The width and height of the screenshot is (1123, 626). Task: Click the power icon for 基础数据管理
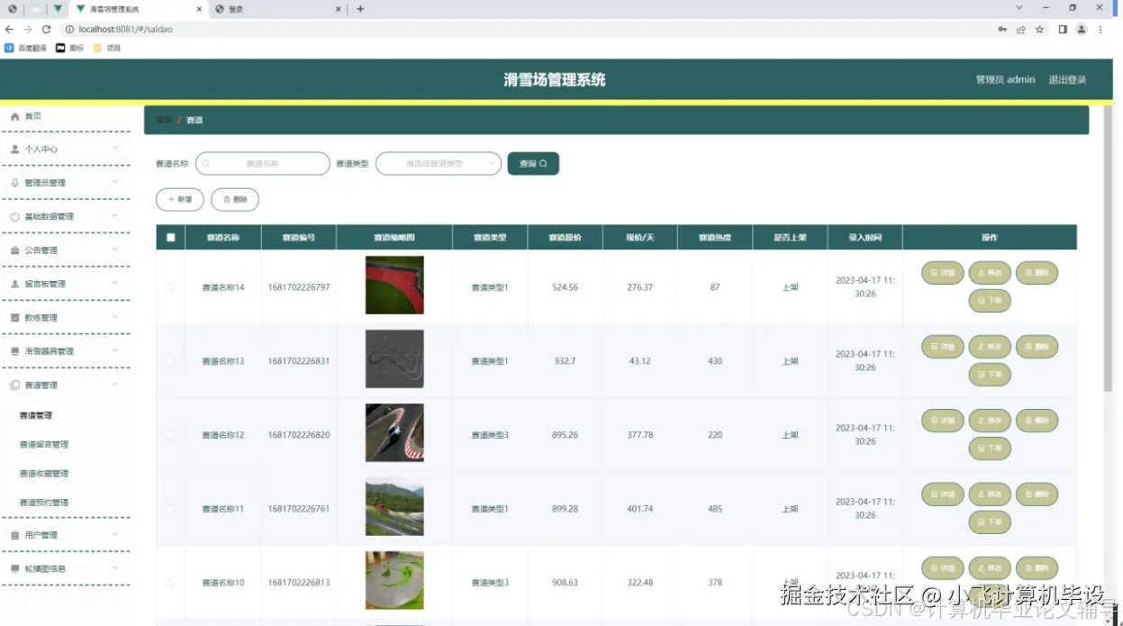pyautogui.click(x=14, y=217)
